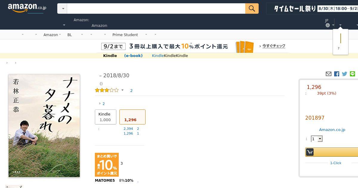Expand the star rating breakdown arrow
The width and height of the screenshot is (358, 188).
pos(122,90)
